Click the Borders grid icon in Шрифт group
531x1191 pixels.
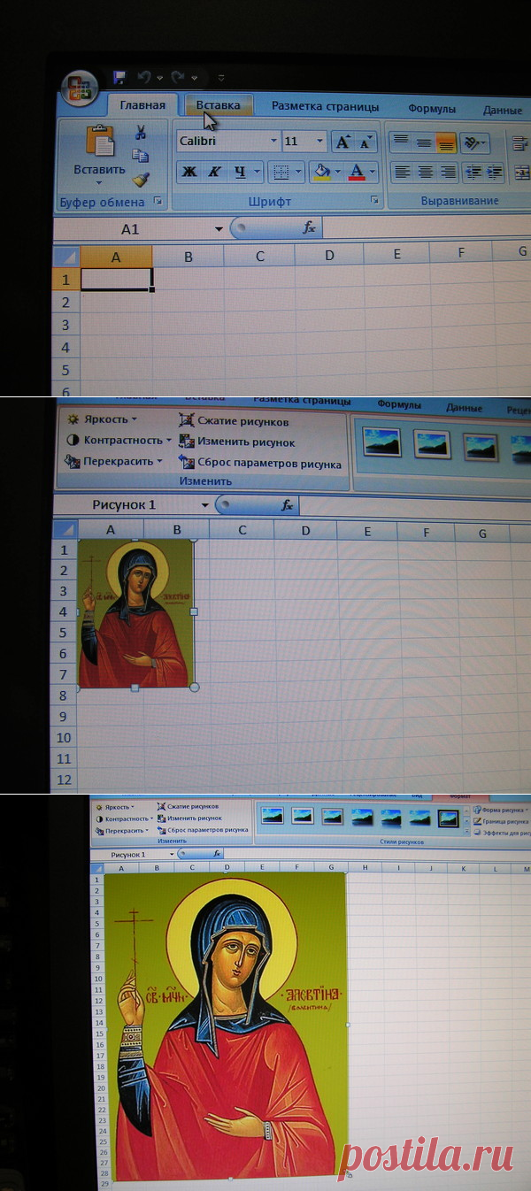(x=280, y=172)
